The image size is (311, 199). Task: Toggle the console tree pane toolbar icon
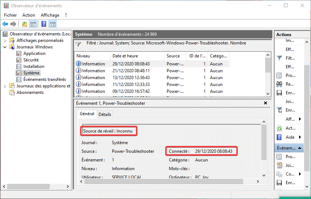(x=33, y=24)
